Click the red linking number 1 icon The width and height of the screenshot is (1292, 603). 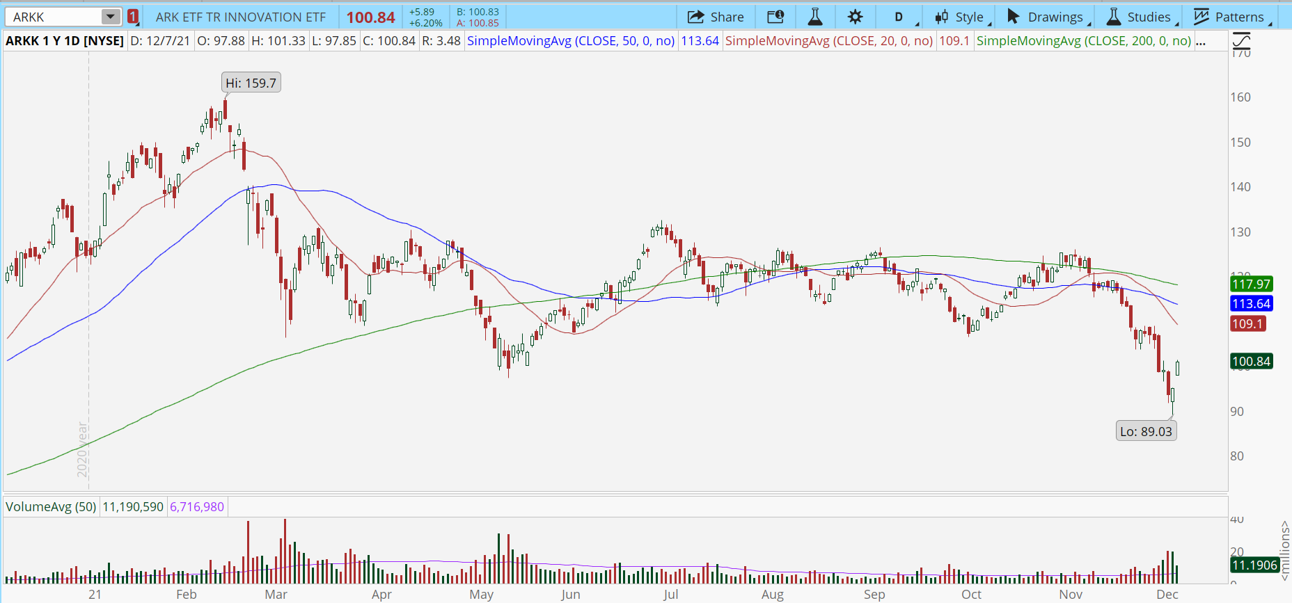[x=133, y=17]
